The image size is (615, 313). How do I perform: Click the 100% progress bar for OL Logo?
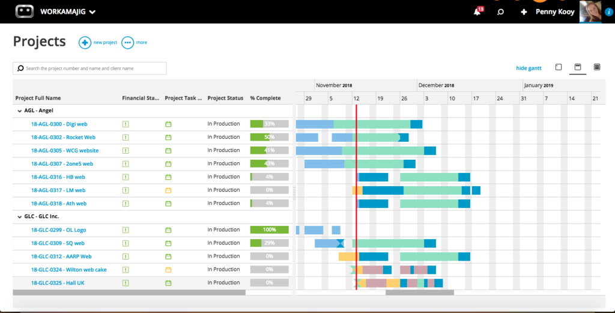point(270,230)
